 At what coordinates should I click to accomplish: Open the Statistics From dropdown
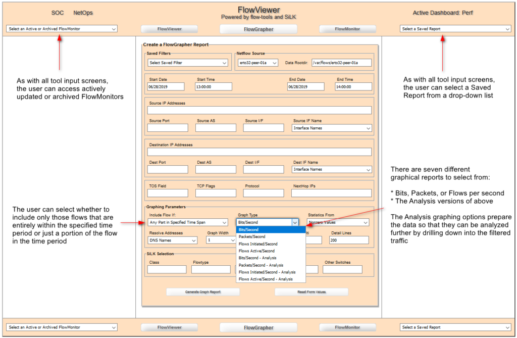tap(339, 222)
